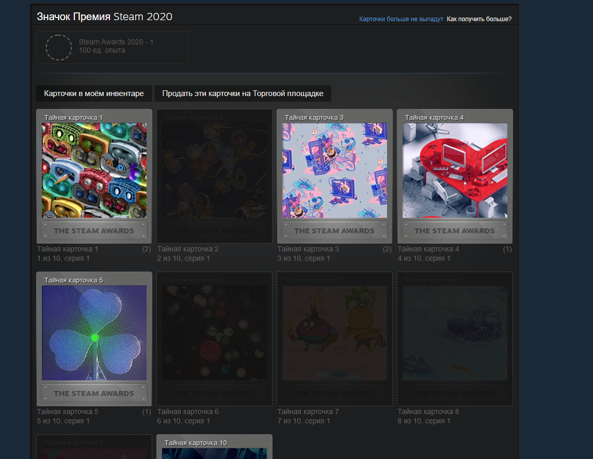Open Тайная карточка 1 card image
This screenshot has width=593, height=459.
click(x=94, y=170)
